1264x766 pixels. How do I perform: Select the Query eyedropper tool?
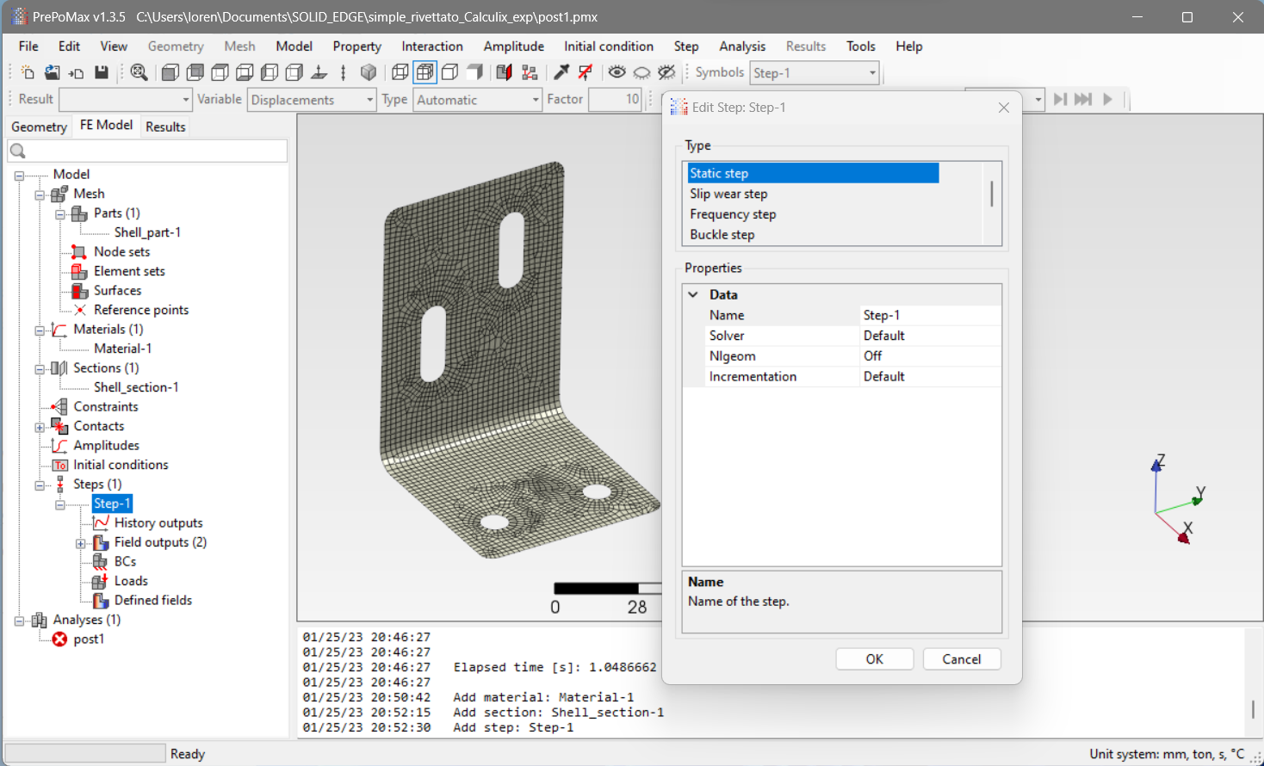561,73
